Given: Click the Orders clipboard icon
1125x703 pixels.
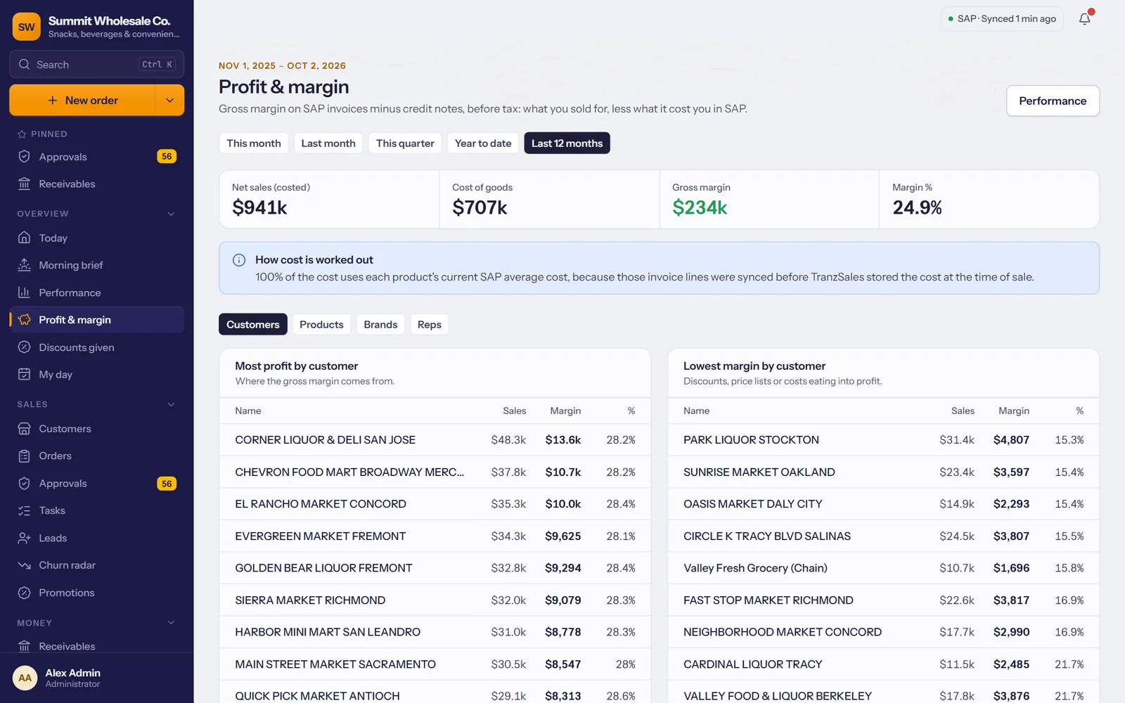Looking at the screenshot, I should point(25,456).
